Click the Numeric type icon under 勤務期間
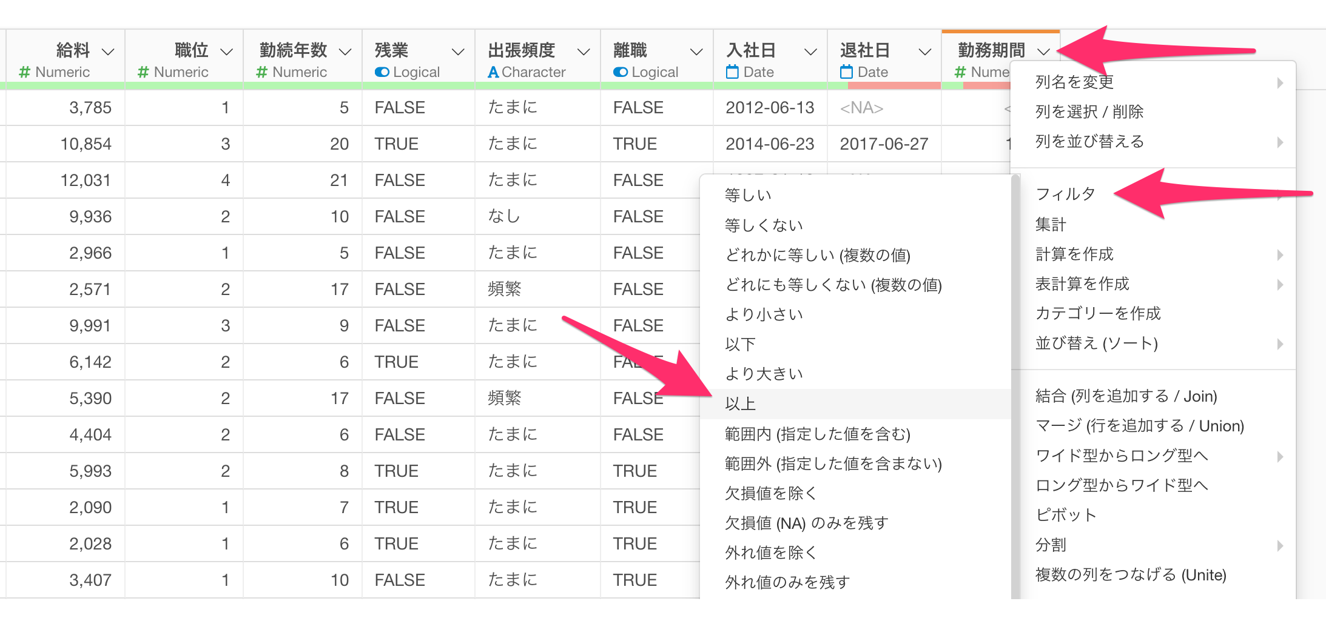The image size is (1326, 624). pyautogui.click(x=960, y=72)
